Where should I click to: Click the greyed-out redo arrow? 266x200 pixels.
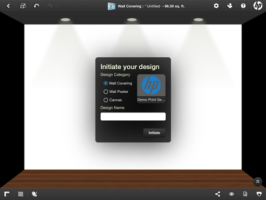coord(50,6)
